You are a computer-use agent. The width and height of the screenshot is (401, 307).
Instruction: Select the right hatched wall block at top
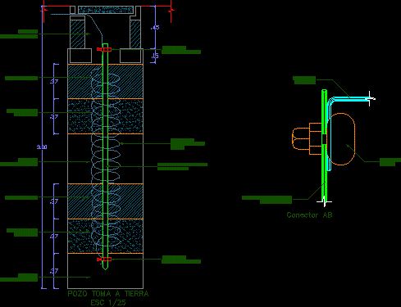[x=135, y=34]
